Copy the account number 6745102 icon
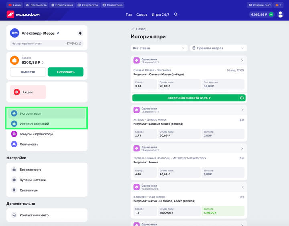This screenshot has width=289, height=226. (x=80, y=44)
